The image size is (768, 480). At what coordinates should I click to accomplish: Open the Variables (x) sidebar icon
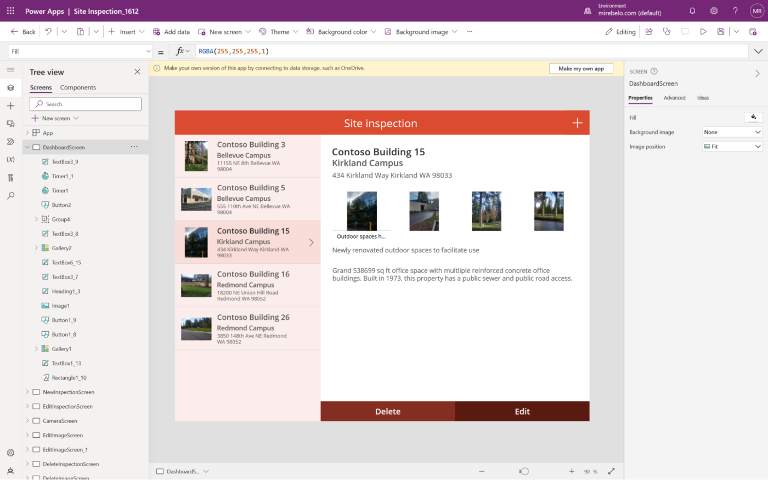10,160
